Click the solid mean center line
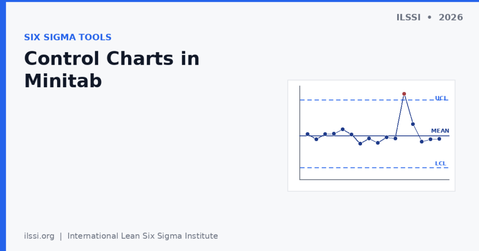This screenshot has width=479, height=251. (x=374, y=136)
